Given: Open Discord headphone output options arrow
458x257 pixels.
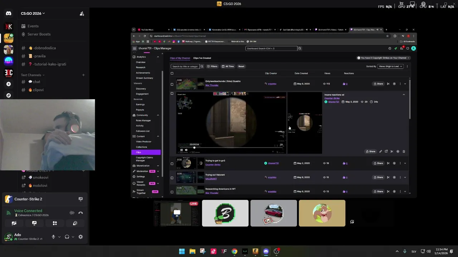Looking at the screenshot, I should point(73,237).
